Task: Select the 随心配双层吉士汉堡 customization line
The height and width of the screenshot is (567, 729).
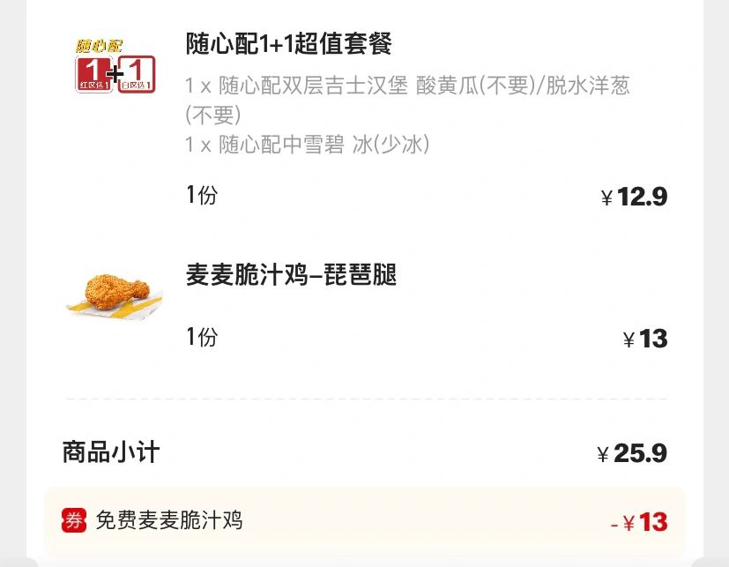Action: coord(407,86)
